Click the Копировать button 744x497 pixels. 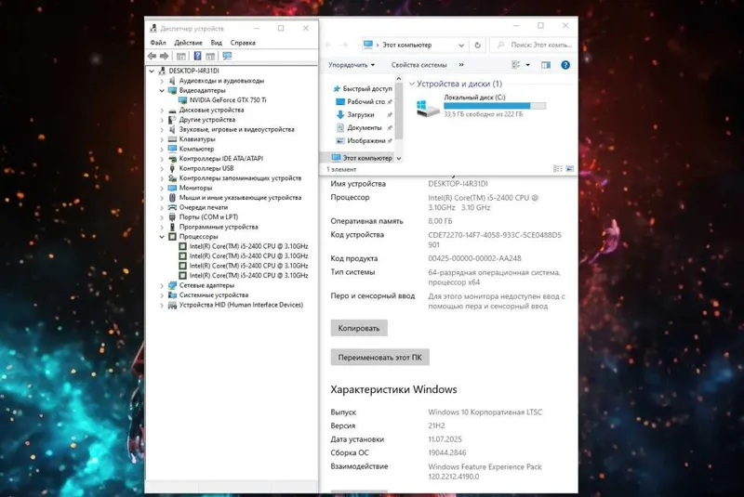[x=359, y=328]
